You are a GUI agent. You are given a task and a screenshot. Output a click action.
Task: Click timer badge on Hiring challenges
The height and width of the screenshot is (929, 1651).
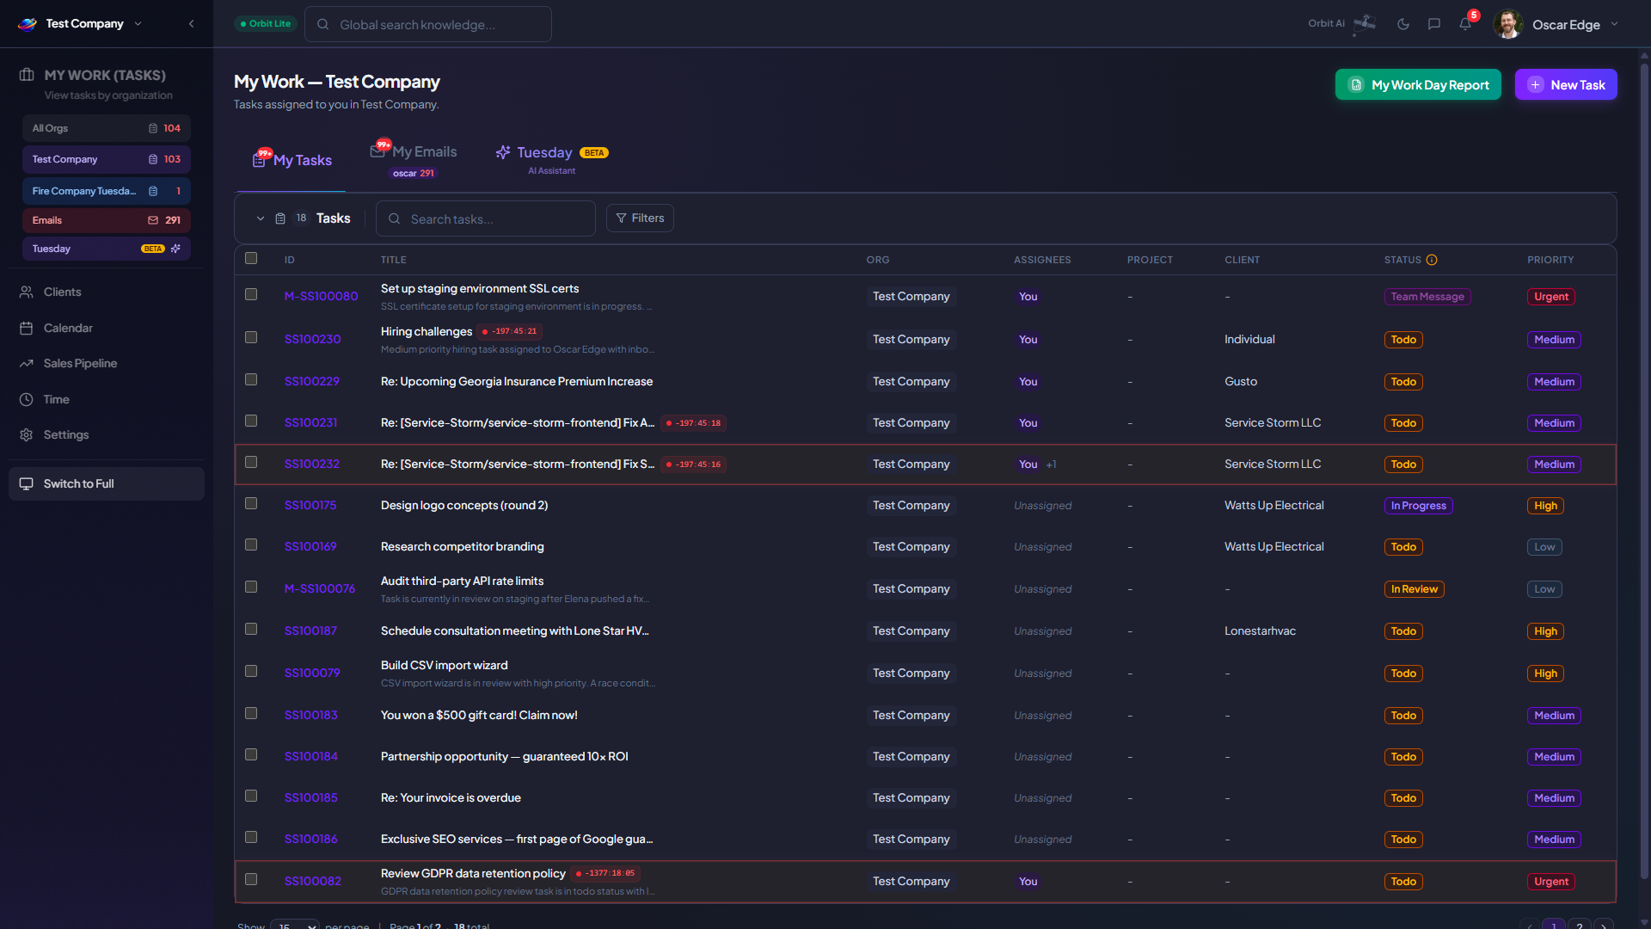(510, 331)
